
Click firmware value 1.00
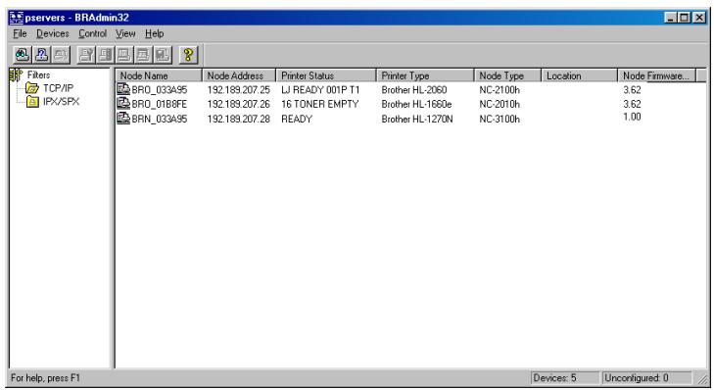pyautogui.click(x=632, y=117)
